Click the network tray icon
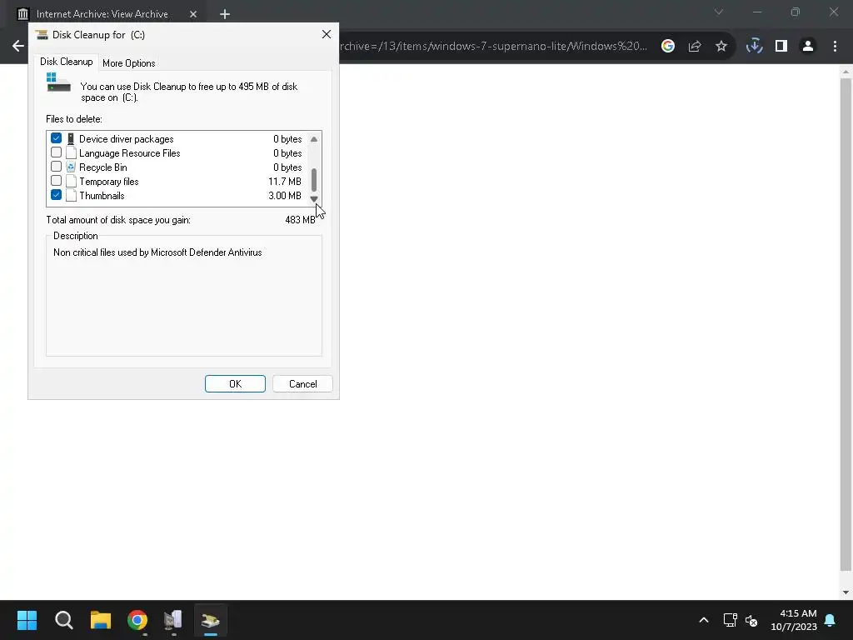 (x=730, y=620)
